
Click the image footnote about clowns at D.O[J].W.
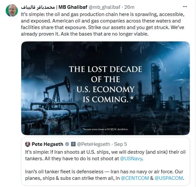[106, 129]
